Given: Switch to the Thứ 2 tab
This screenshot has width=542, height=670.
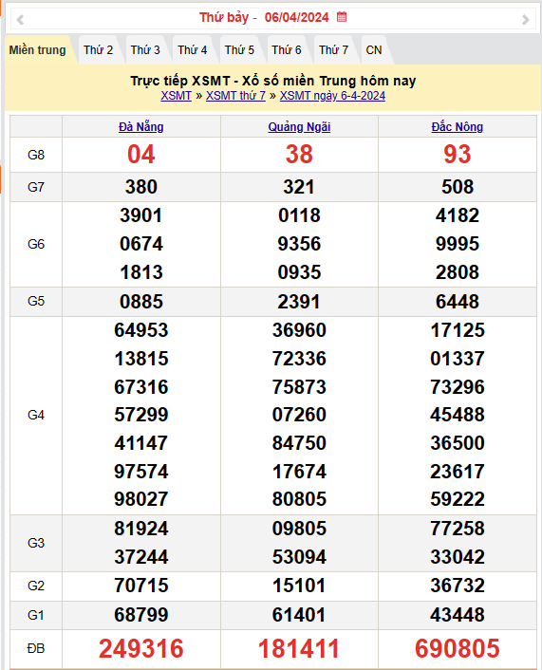Looking at the screenshot, I should 99,50.
